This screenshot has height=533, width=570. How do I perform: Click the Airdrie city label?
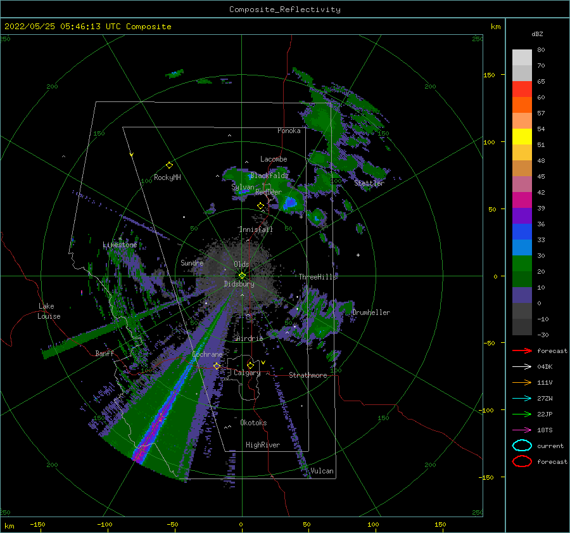(250, 338)
